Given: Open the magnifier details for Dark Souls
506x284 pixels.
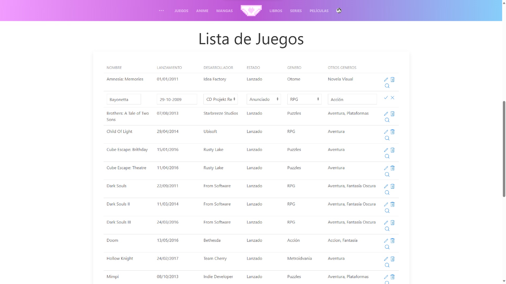Looking at the screenshot, I should click(387, 193).
